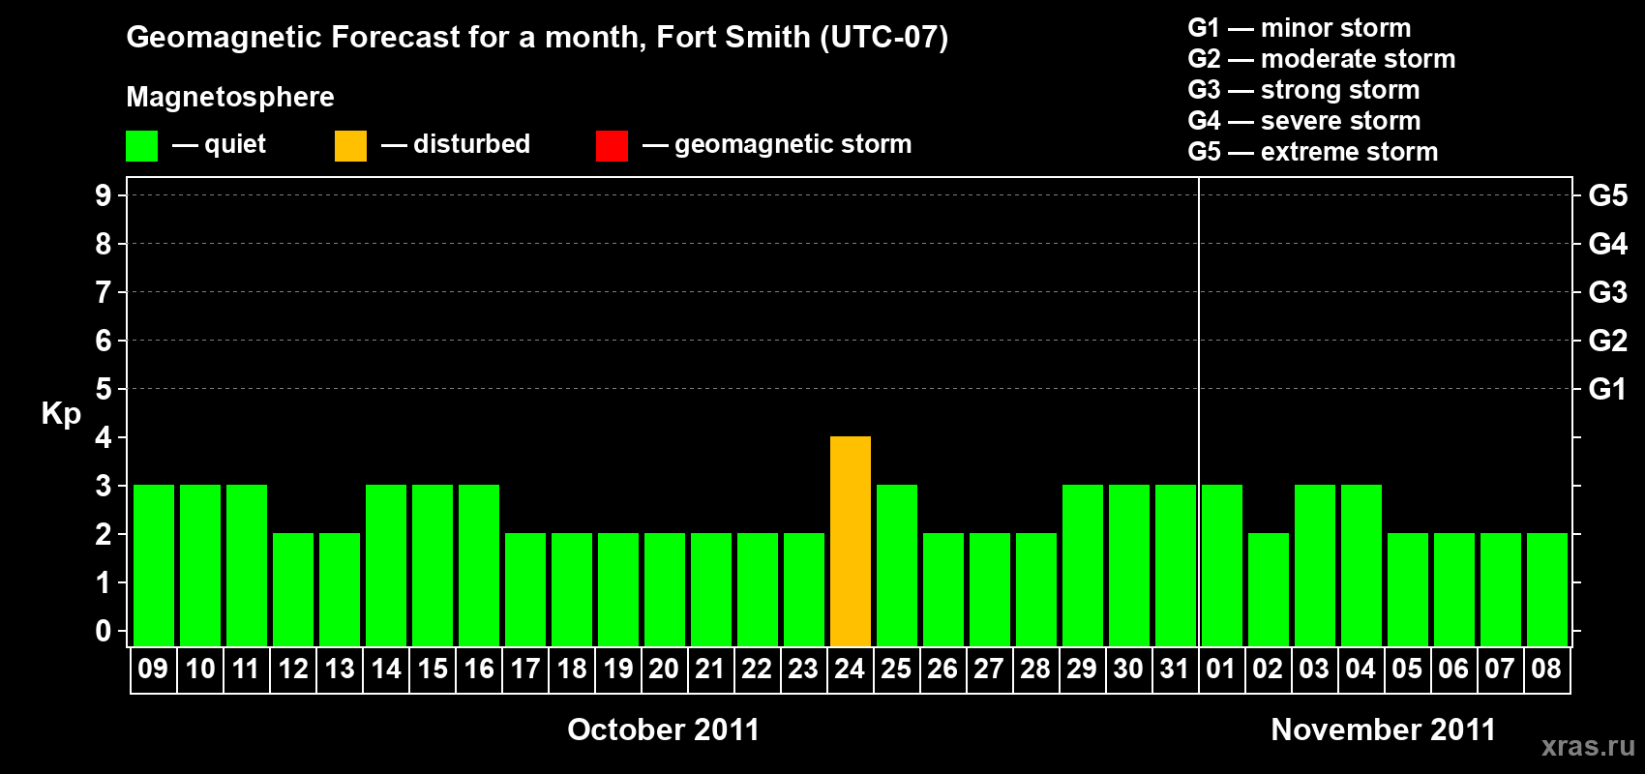Click the date label 09
This screenshot has width=1645, height=774.
click(x=153, y=669)
